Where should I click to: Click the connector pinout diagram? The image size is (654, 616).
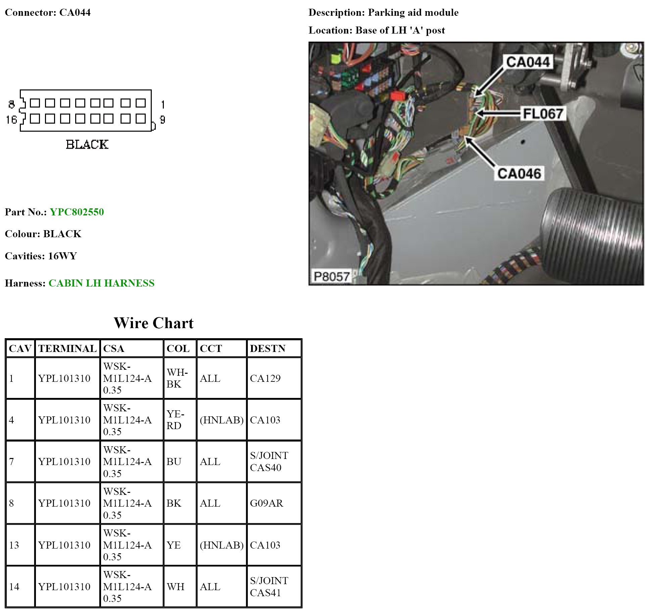86,111
